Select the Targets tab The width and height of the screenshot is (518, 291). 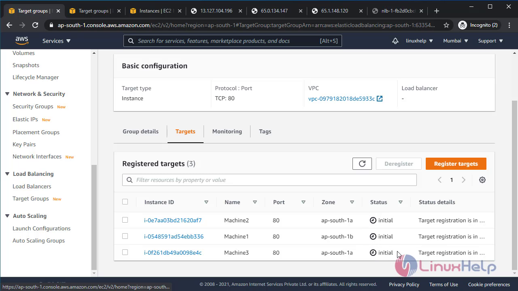[x=185, y=131]
